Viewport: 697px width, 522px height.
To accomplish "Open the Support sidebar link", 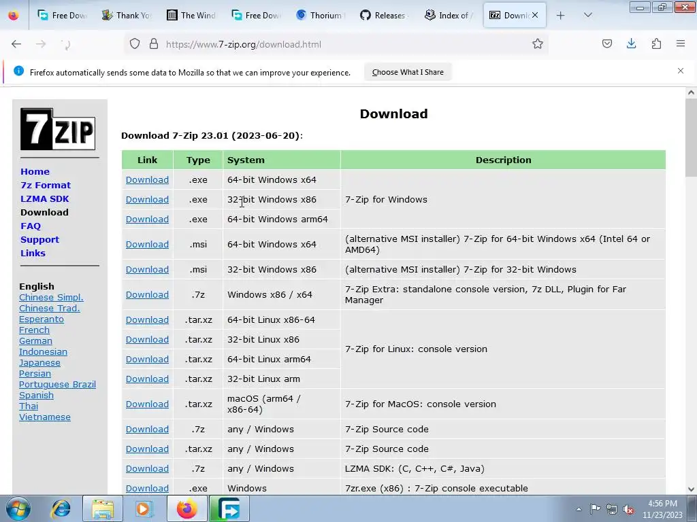I will (x=39, y=239).
